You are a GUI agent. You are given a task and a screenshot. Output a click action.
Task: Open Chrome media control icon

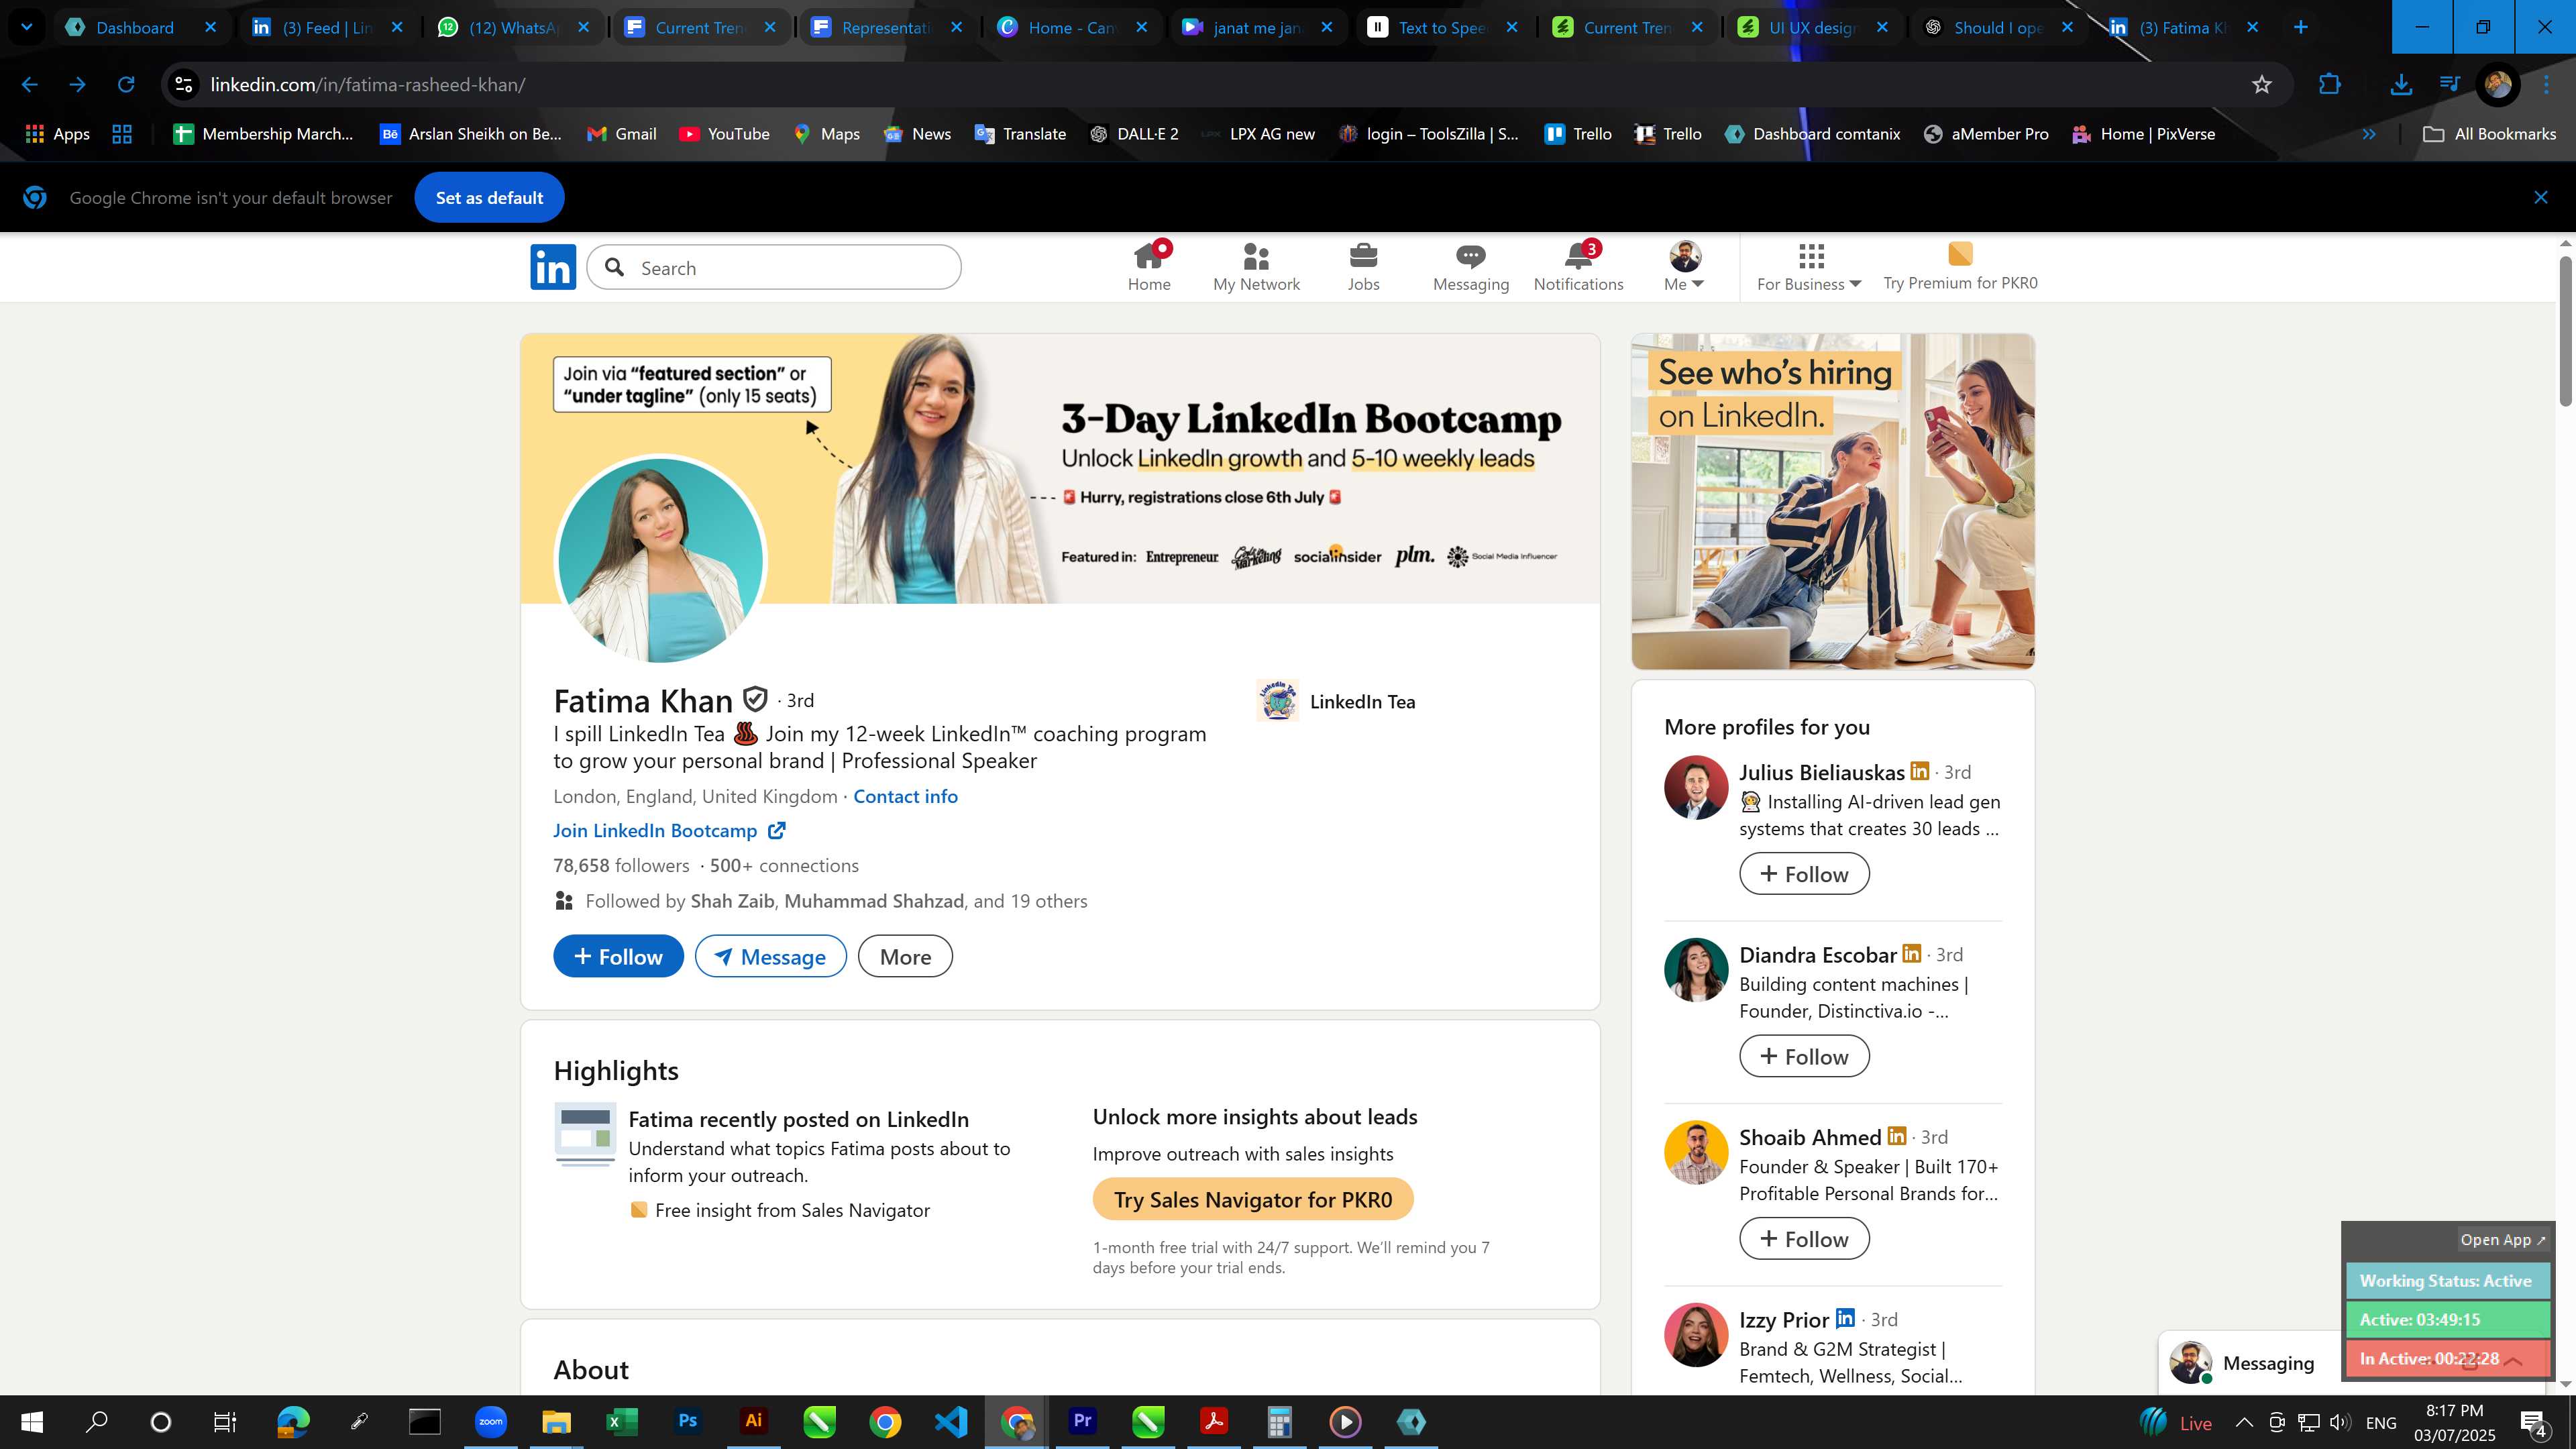[2449, 85]
